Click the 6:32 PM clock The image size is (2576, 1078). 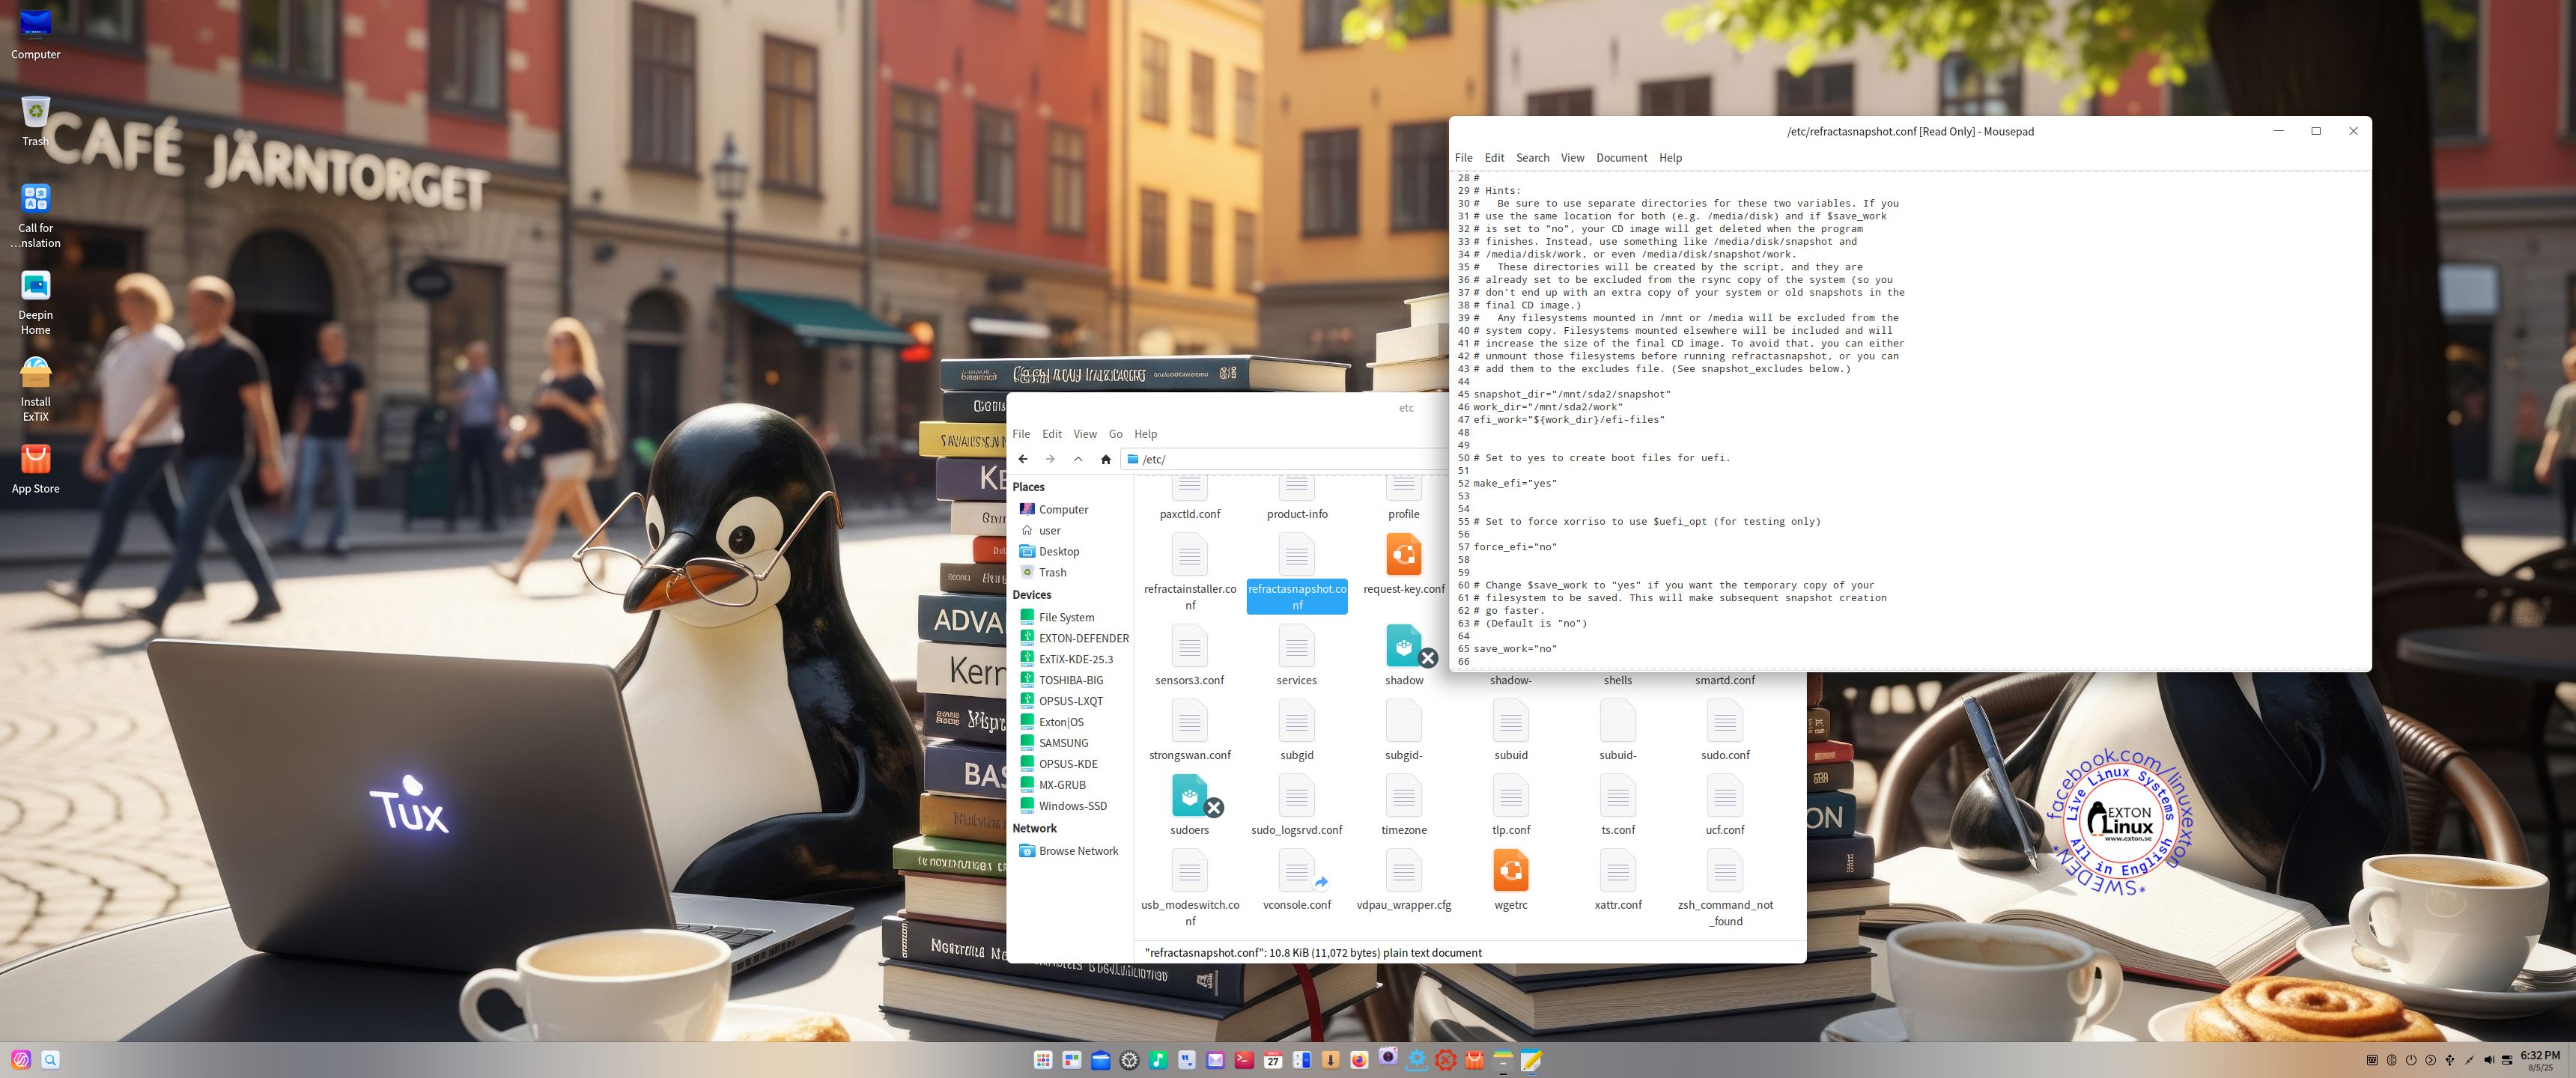pos(2540,1055)
